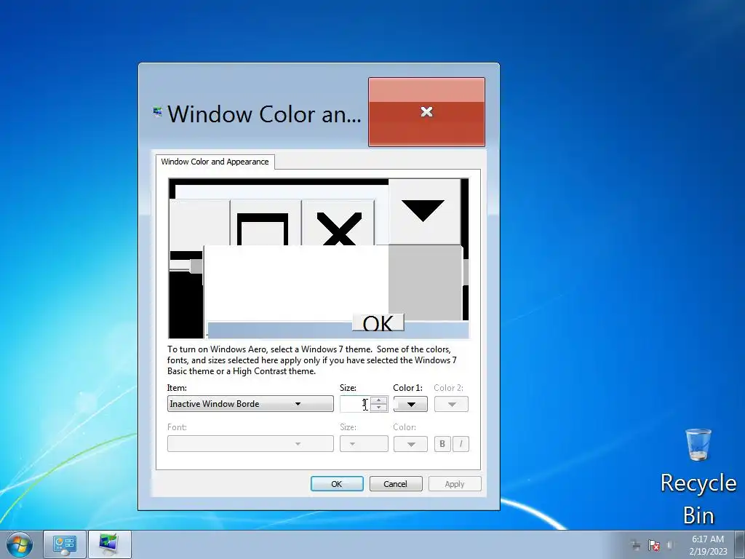Close the dialog with the red X button

[426, 111]
